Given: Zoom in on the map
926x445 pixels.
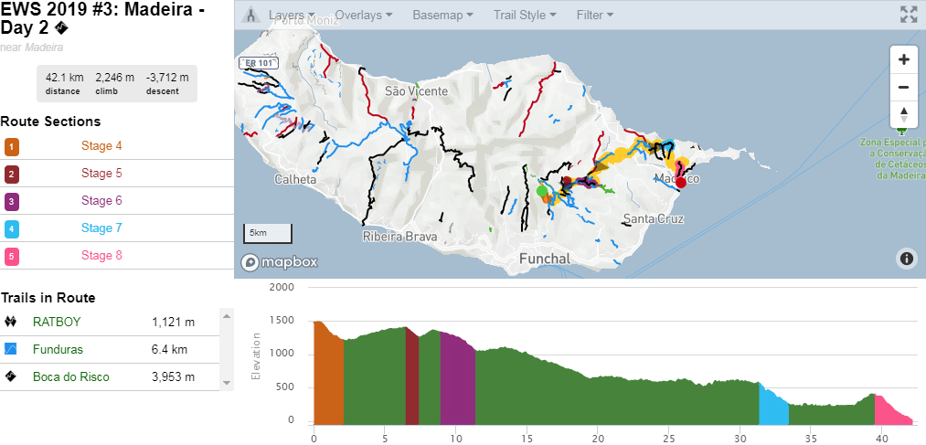Looking at the screenshot, I should tap(903, 59).
